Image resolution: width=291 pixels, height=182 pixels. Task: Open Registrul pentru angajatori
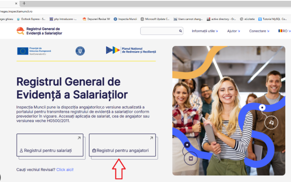[122, 145]
